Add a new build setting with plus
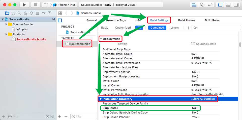This screenshot has width=242, height=120. point(188,28)
